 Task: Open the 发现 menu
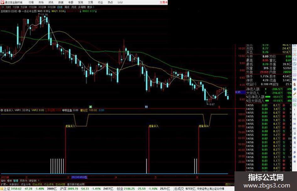[x=80, y=3]
